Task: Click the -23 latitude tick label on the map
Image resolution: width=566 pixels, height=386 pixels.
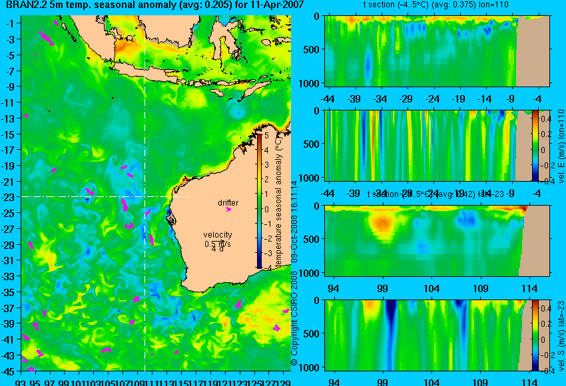Action: (8, 198)
